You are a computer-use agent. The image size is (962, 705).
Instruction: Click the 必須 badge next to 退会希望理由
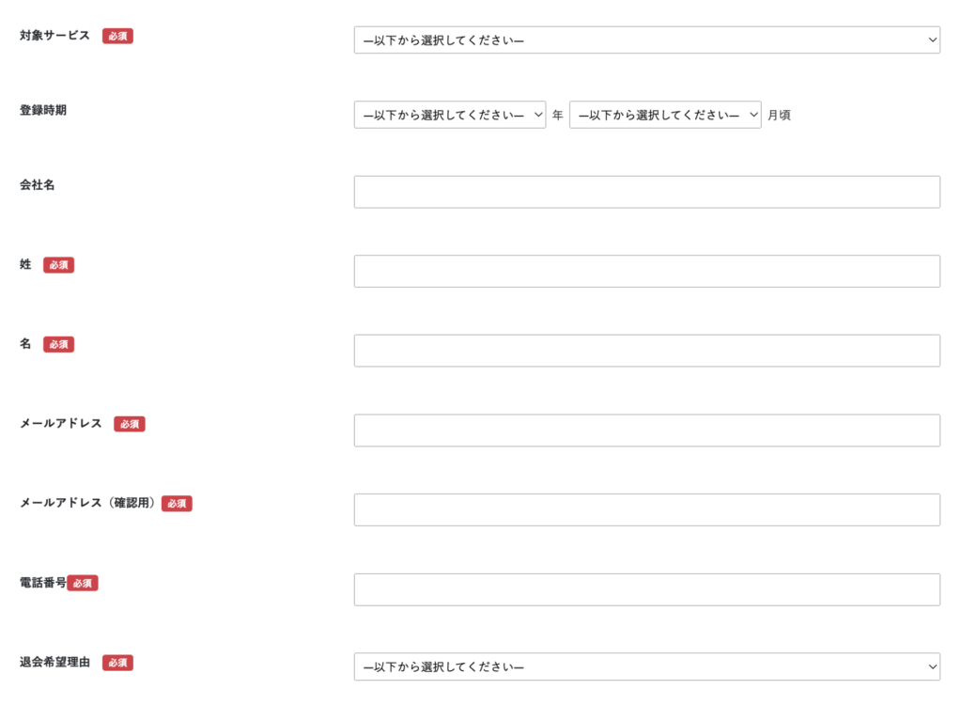[117, 663]
